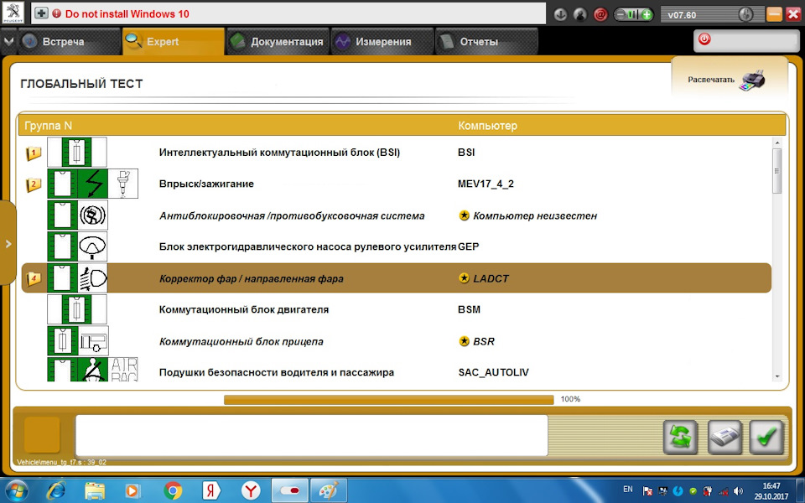Click the trailer switching block icon
Viewport: 805px width, 503px height.
[x=93, y=341]
